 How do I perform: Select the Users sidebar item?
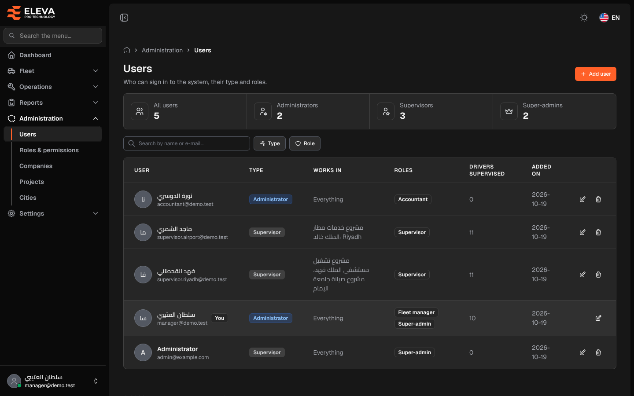[53, 134]
